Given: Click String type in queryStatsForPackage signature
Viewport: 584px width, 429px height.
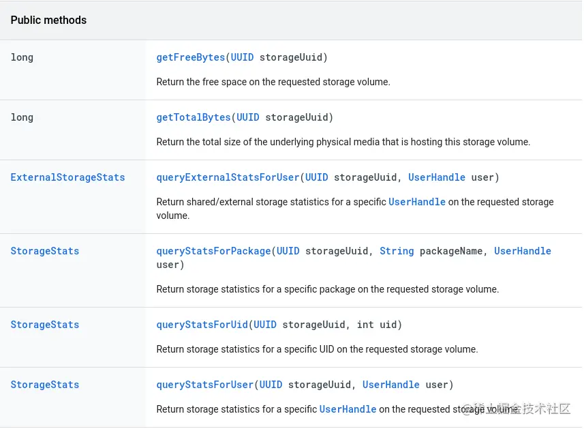Looking at the screenshot, I should (x=397, y=251).
